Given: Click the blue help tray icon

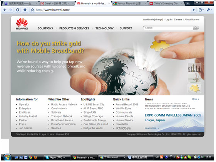Looking at the screenshot, I should tap(166, 157).
